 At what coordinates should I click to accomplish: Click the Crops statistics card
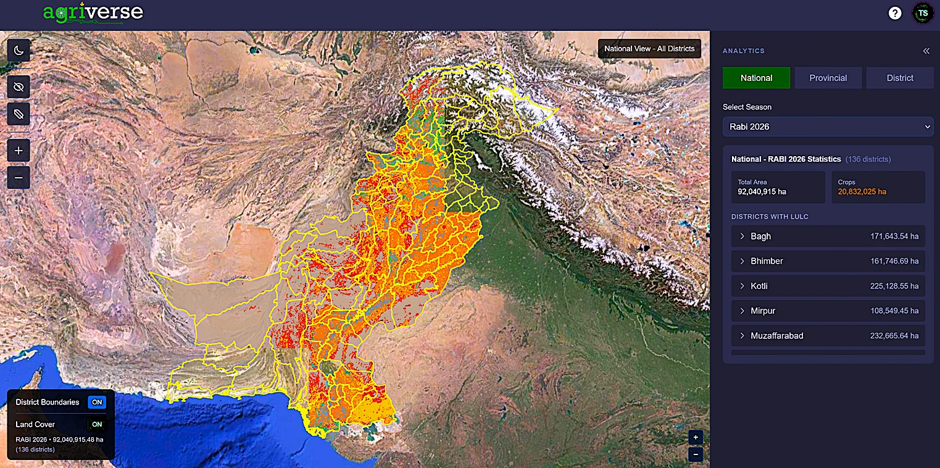click(878, 187)
